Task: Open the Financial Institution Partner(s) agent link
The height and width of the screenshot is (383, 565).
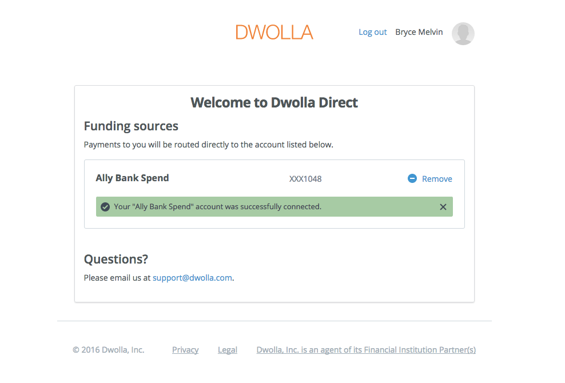Action: pyautogui.click(x=366, y=350)
